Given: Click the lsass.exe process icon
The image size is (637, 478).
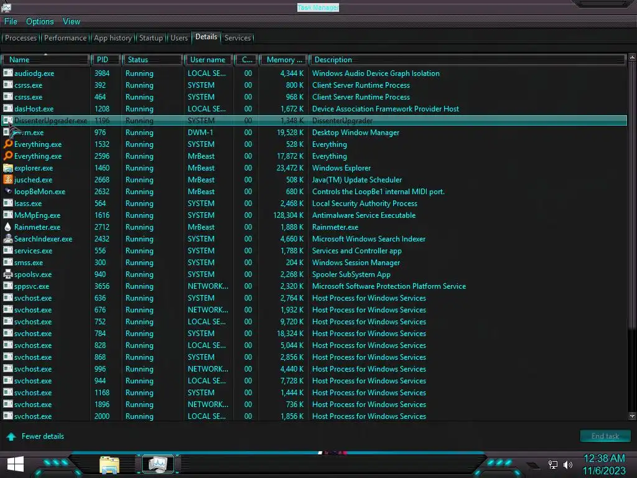Looking at the screenshot, I should coord(7,203).
